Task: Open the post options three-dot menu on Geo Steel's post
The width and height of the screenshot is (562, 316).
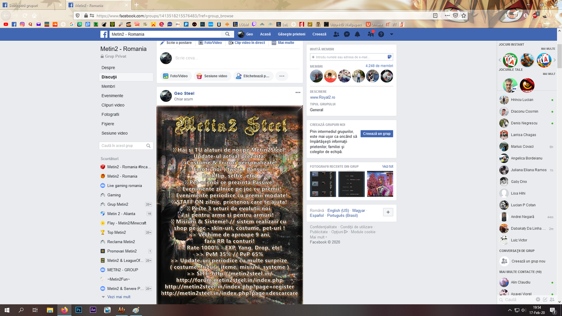Action: coord(298,93)
